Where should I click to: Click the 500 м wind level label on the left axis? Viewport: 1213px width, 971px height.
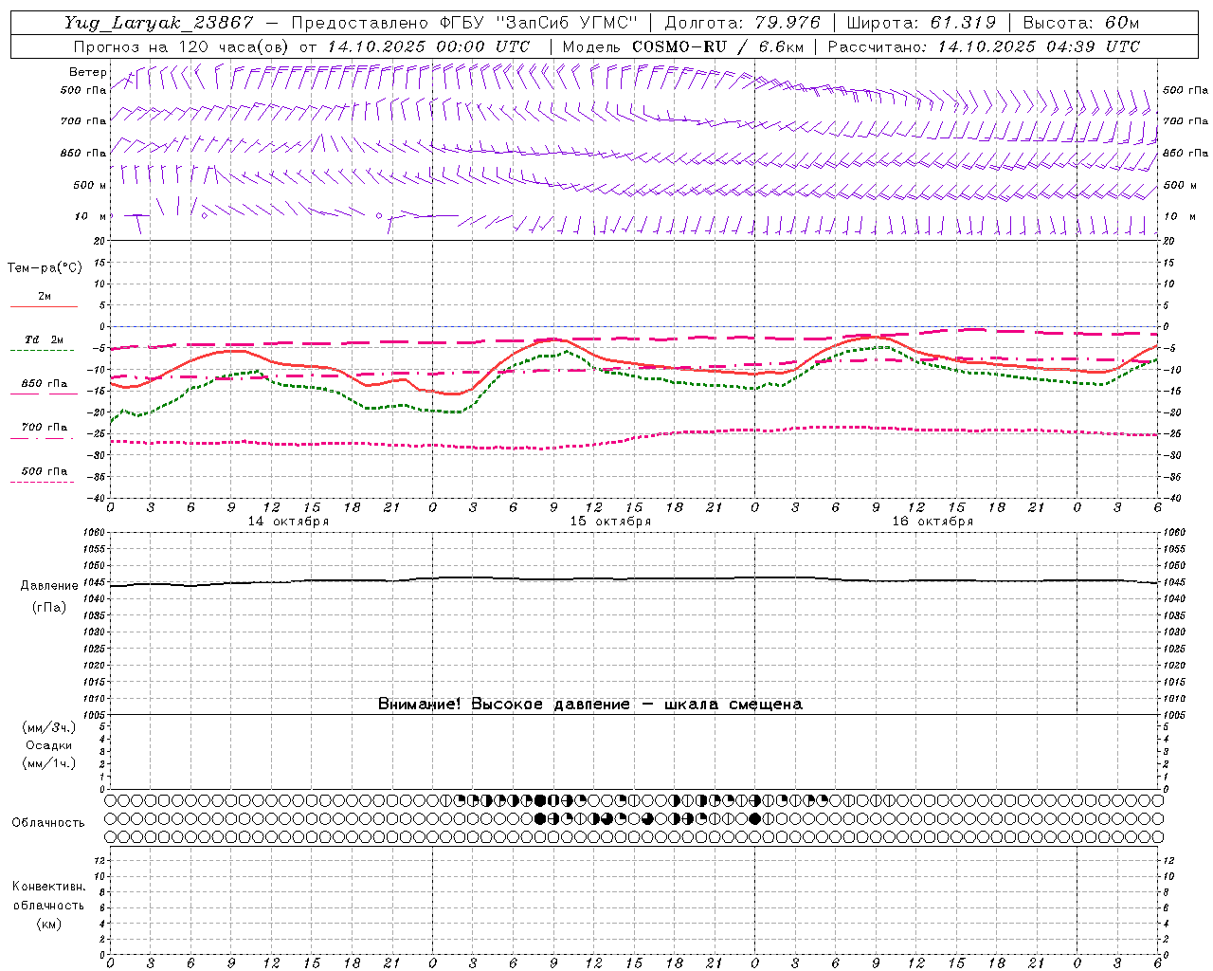[91, 185]
